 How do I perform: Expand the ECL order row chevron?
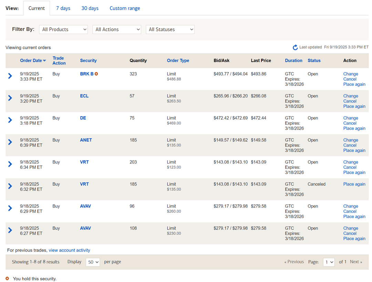tap(10, 98)
